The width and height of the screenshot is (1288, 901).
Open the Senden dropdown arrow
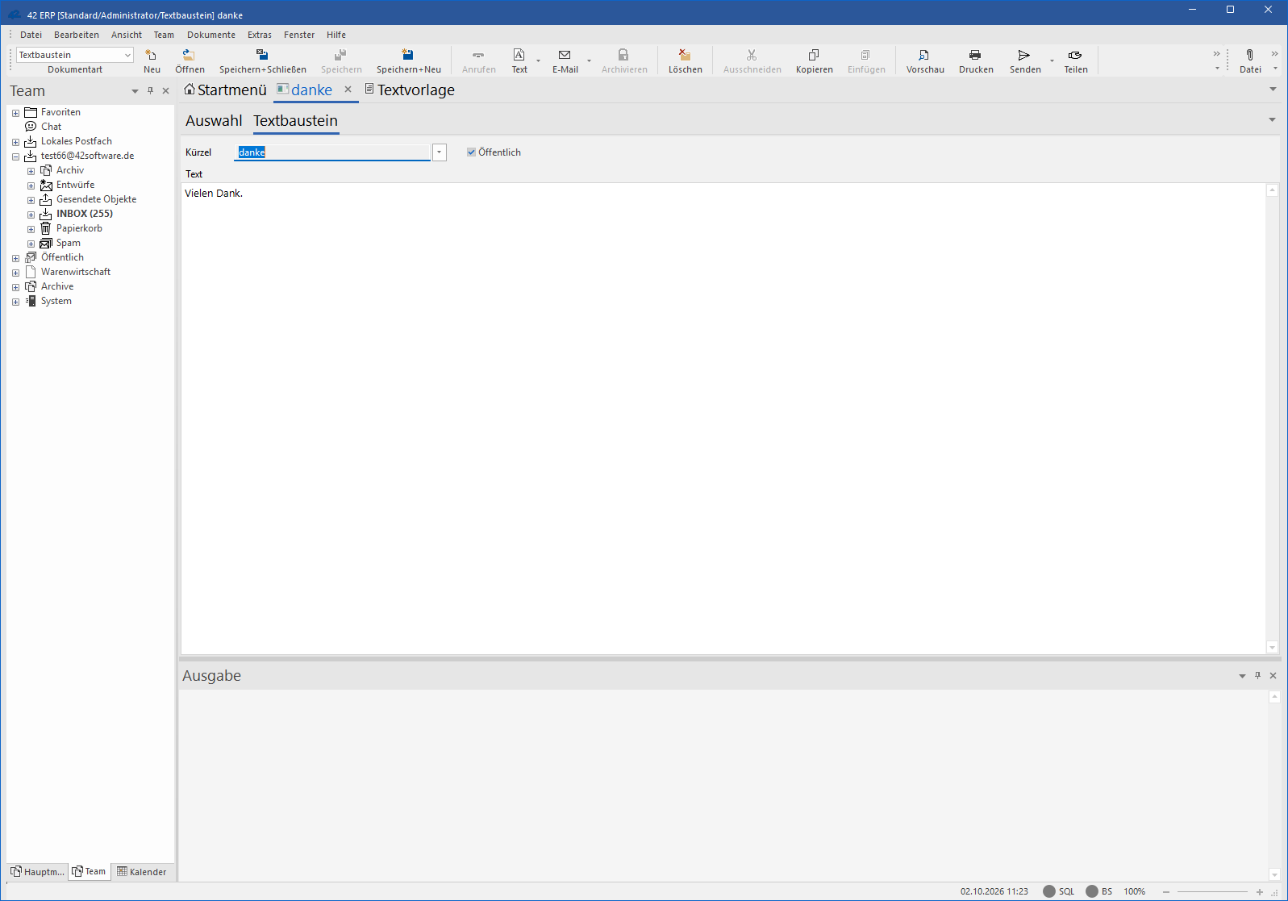pyautogui.click(x=1052, y=60)
